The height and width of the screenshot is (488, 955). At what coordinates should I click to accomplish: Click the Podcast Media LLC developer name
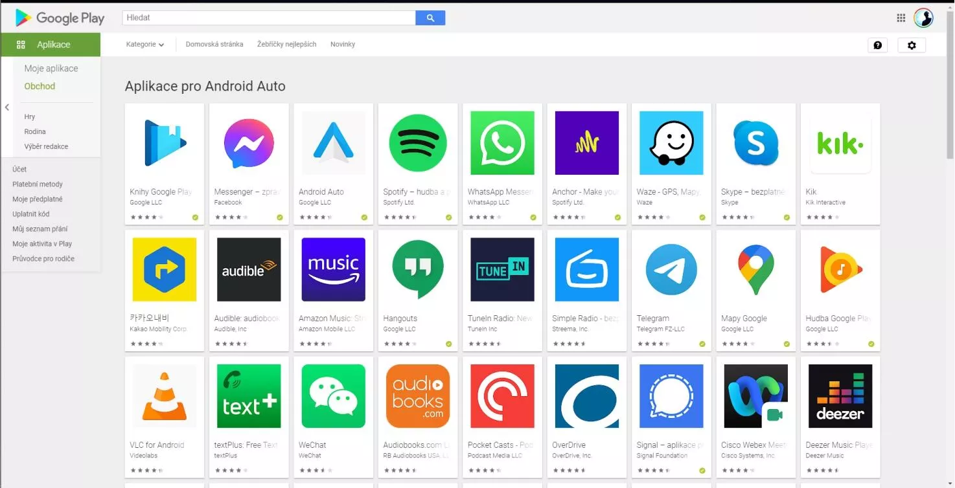[495, 456]
